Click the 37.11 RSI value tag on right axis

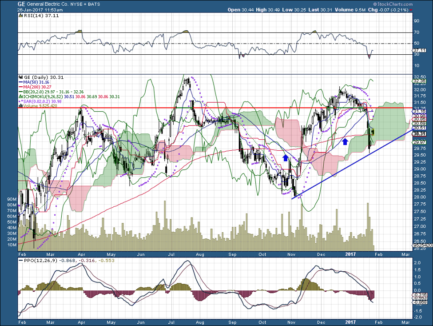[x=420, y=50]
